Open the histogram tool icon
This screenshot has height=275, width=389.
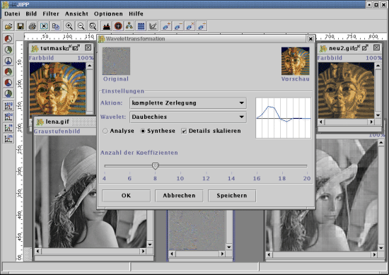pos(106,26)
